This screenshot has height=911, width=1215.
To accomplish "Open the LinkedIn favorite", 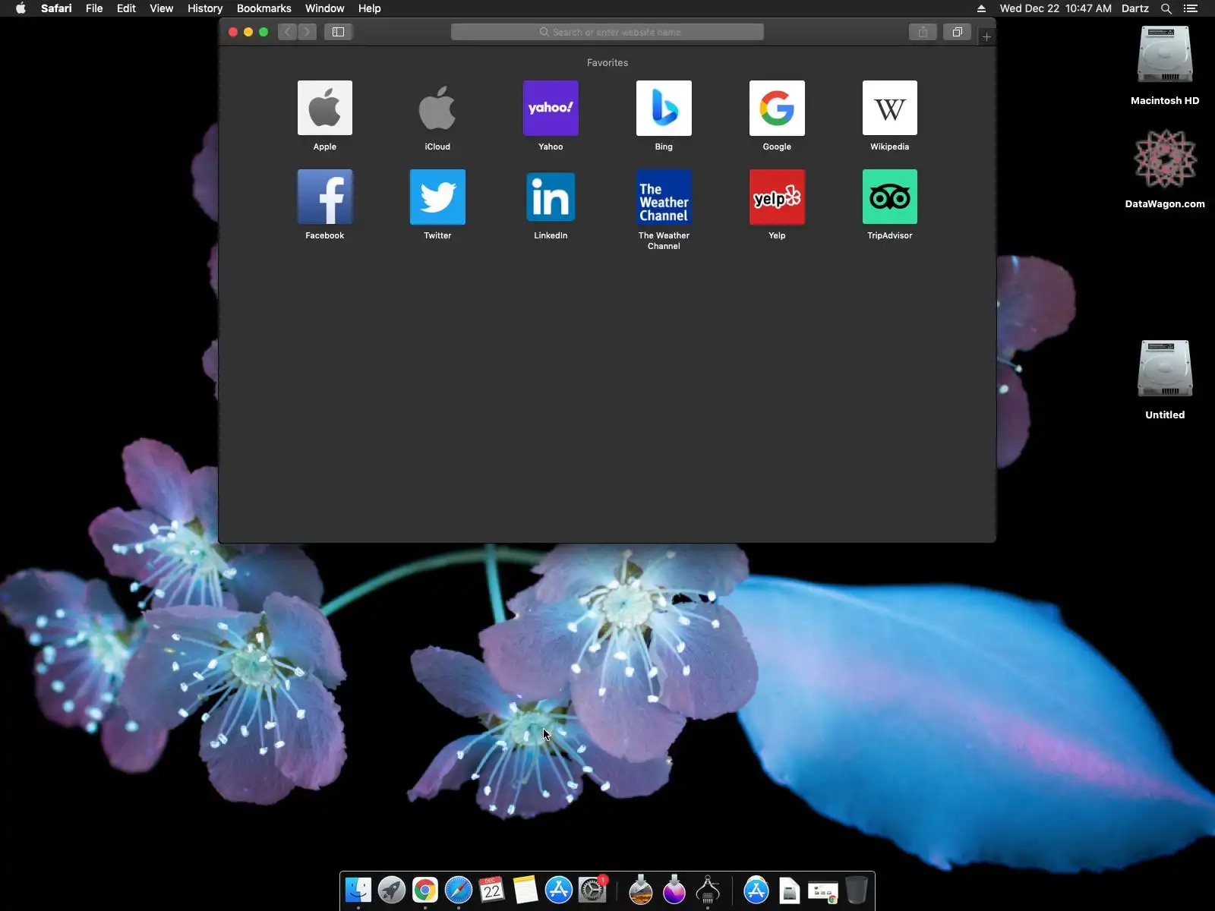I will point(551,197).
